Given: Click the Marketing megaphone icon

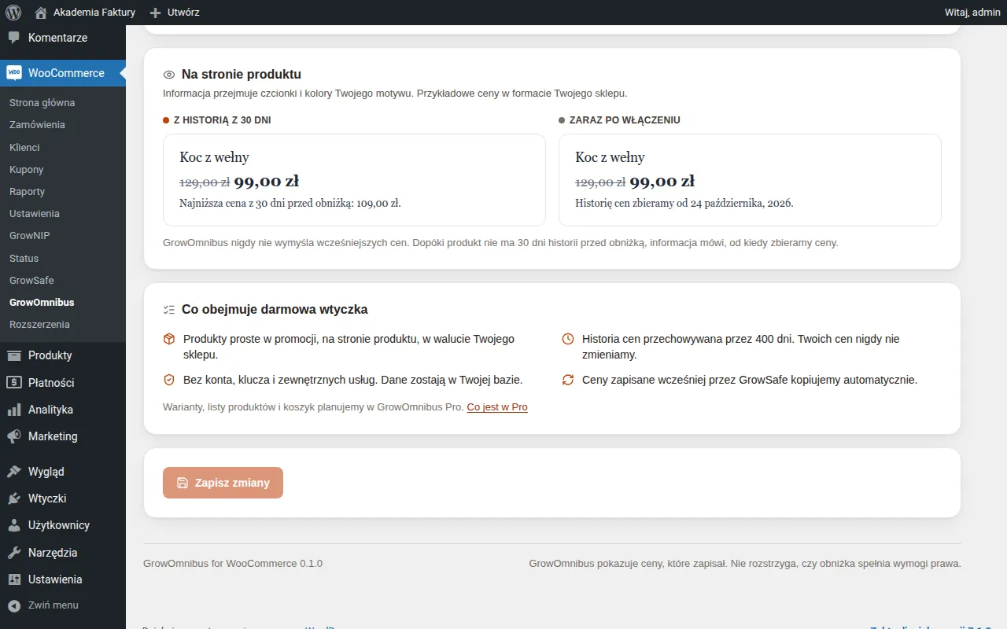Looking at the screenshot, I should coord(14,436).
